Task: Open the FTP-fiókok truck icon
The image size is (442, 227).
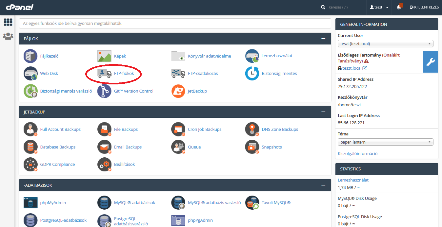Action: coord(104,73)
